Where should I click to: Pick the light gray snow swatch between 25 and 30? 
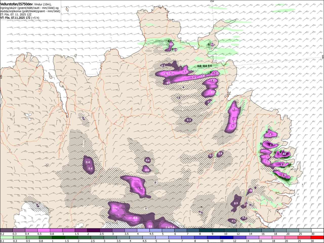[x=305, y=230]
